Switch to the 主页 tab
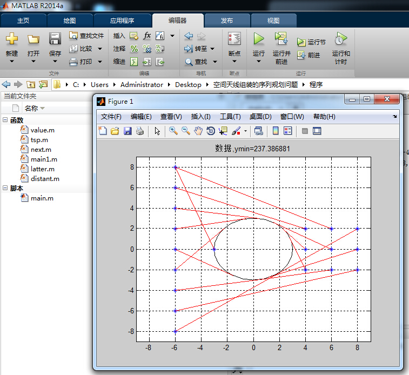The width and height of the screenshot is (409, 375). (x=23, y=21)
